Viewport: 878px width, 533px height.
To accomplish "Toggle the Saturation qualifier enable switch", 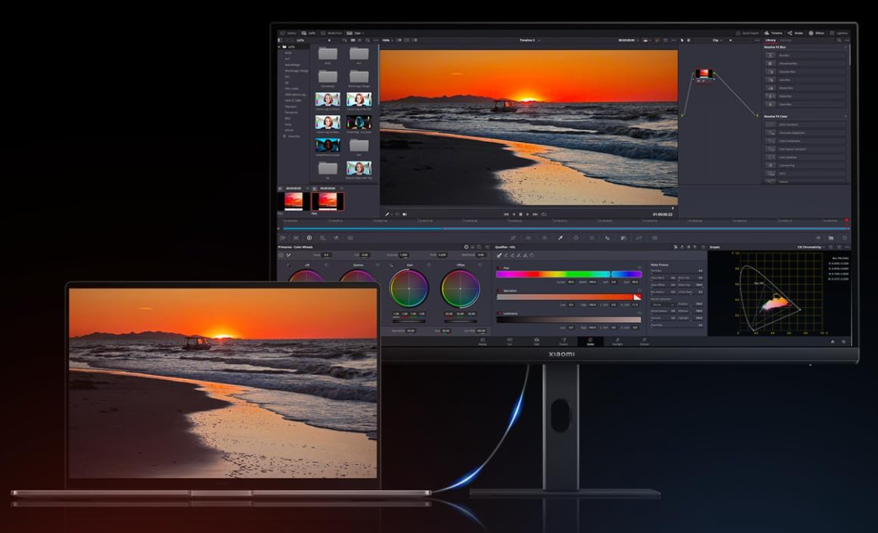I will tap(500, 291).
